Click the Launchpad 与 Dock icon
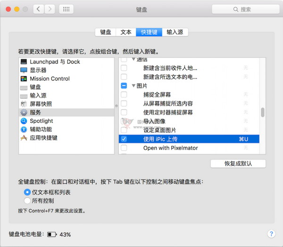This screenshot has height=247, width=283. [x=24, y=62]
